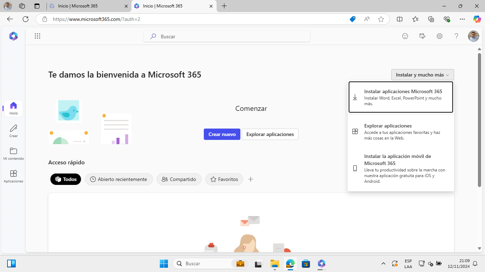Select the Abierto recientemente filter
The width and height of the screenshot is (485, 272).
pyautogui.click(x=119, y=179)
